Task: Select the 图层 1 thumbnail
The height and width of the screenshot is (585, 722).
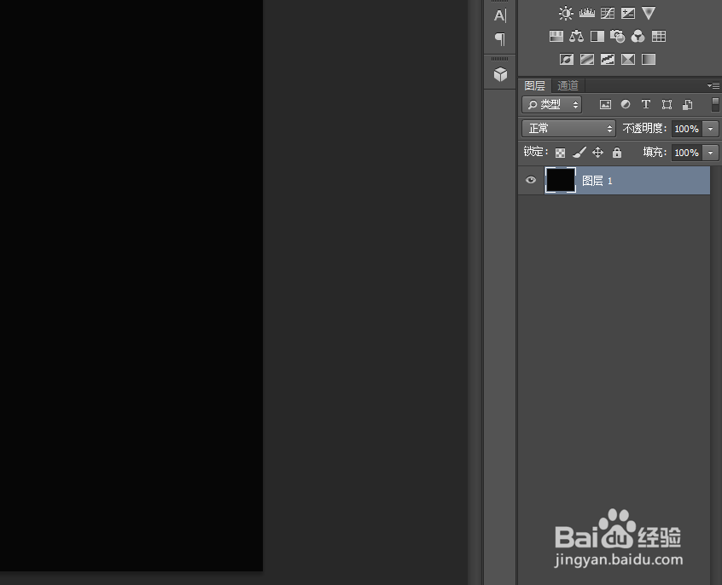Action: pos(561,180)
